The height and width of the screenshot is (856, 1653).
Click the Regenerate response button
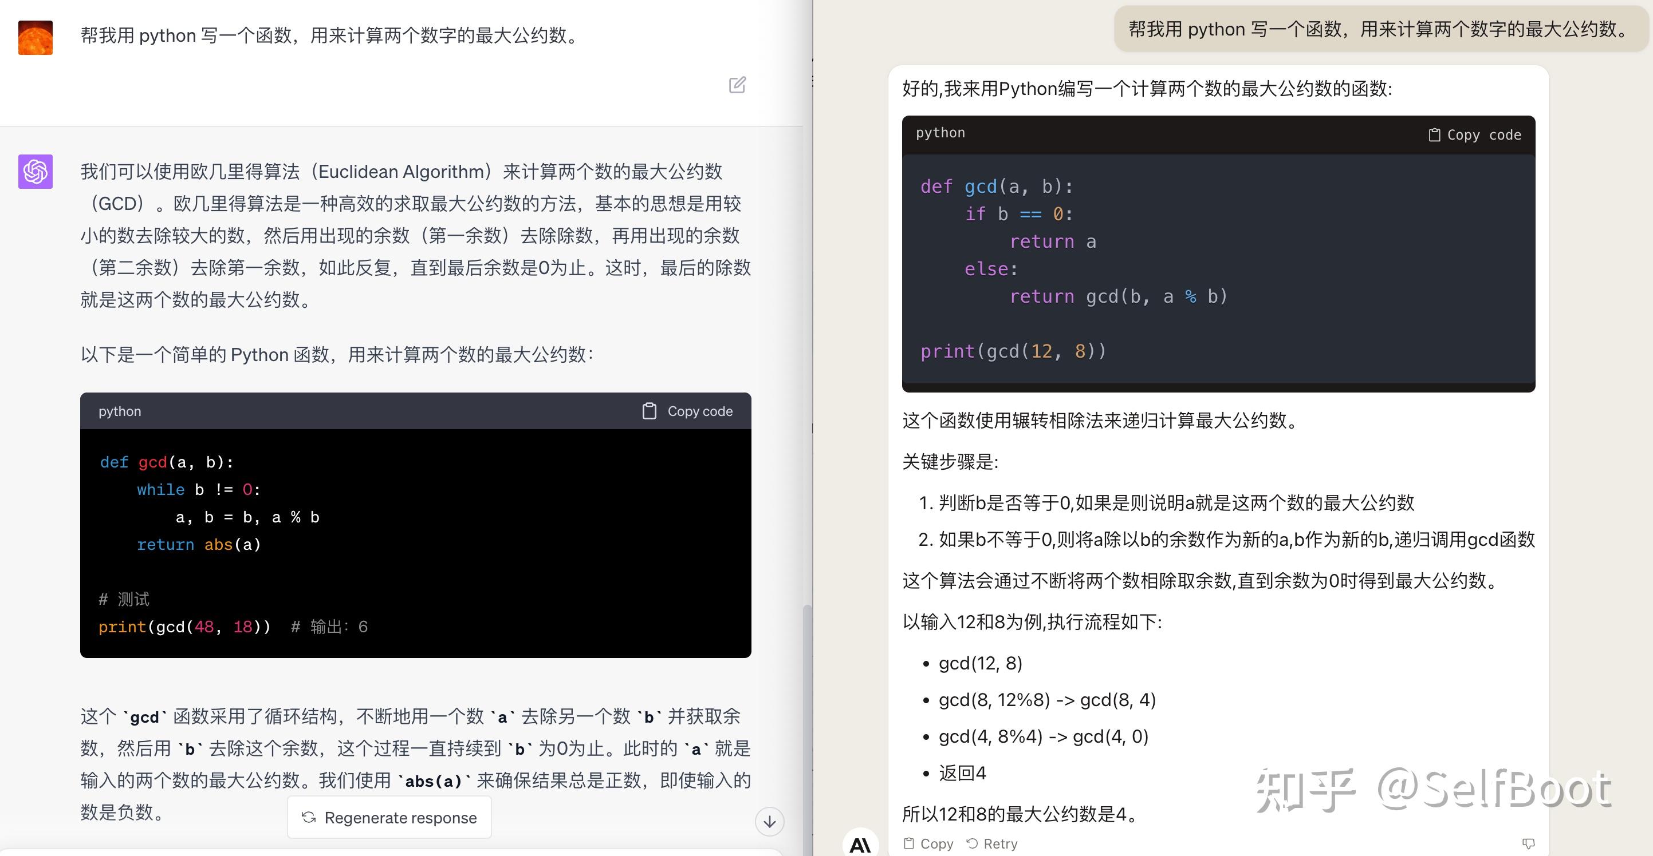click(x=389, y=817)
